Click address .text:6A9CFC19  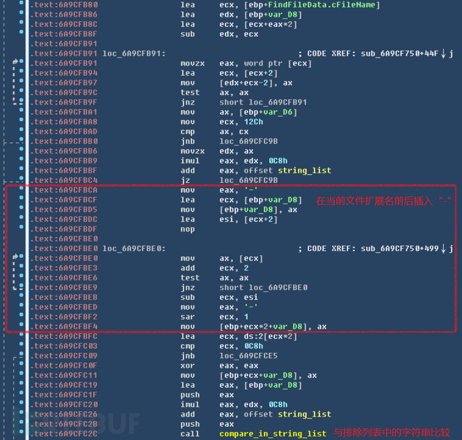pyautogui.click(x=64, y=385)
